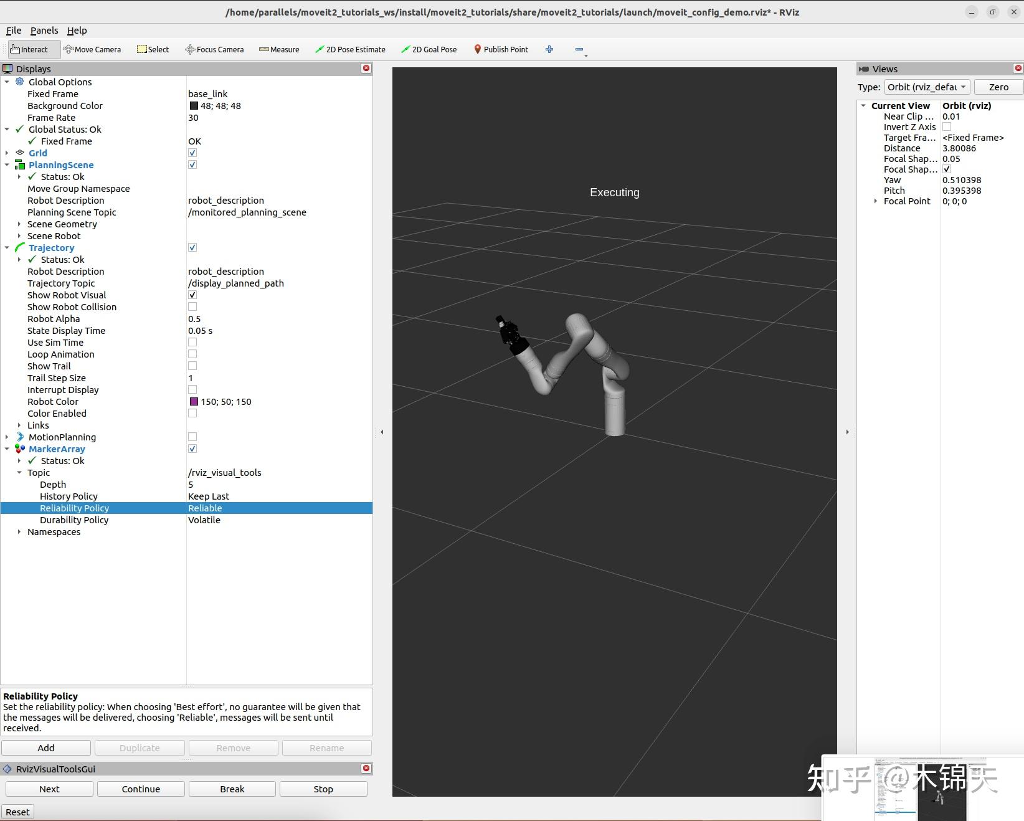The width and height of the screenshot is (1024, 821).
Task: Expand the Scene Geometry section
Action: point(19,224)
